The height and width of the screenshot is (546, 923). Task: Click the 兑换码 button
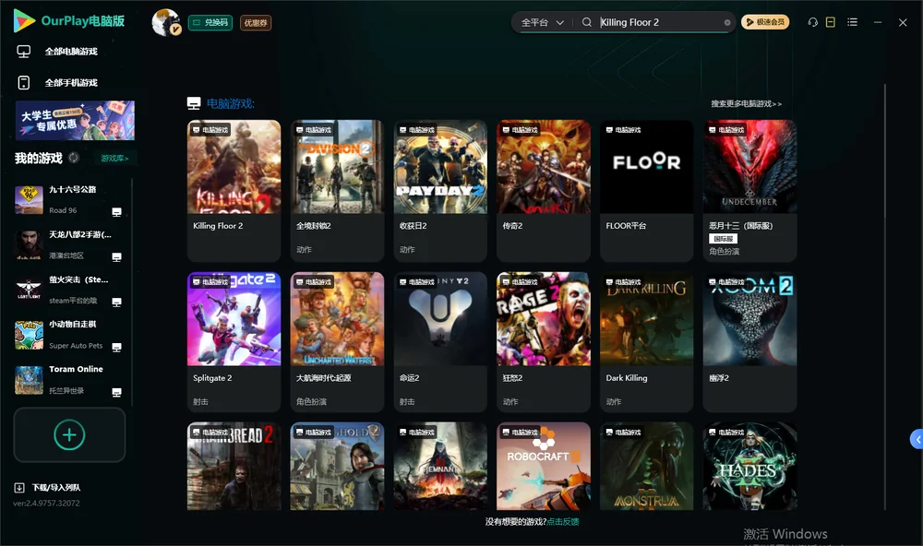tap(210, 22)
